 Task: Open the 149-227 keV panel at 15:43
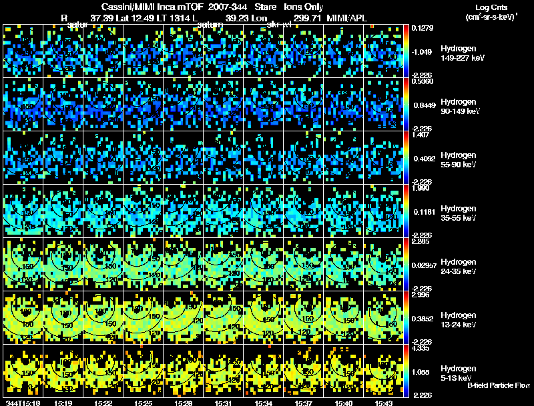pos(383,51)
